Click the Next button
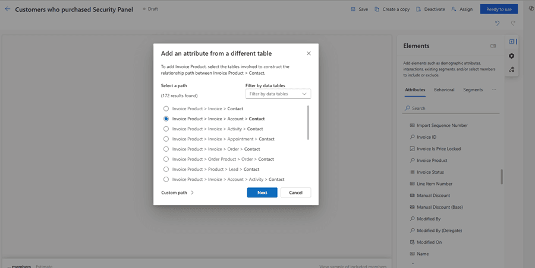 click(262, 193)
